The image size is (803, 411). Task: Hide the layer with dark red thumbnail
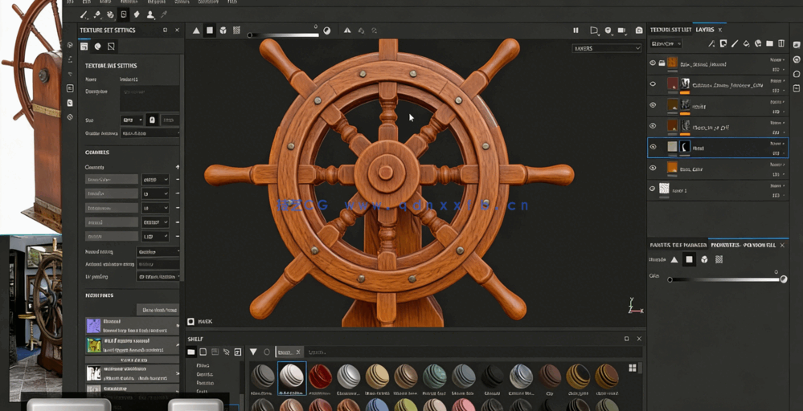pos(653,83)
